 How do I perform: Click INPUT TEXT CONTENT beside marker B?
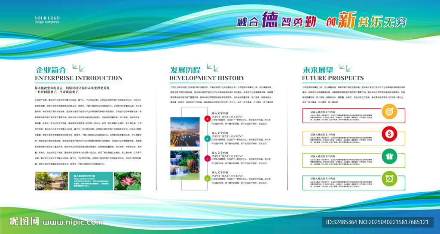coord(227,136)
